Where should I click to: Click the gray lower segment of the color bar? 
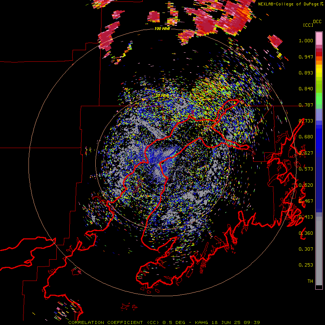pyautogui.click(x=319, y=251)
